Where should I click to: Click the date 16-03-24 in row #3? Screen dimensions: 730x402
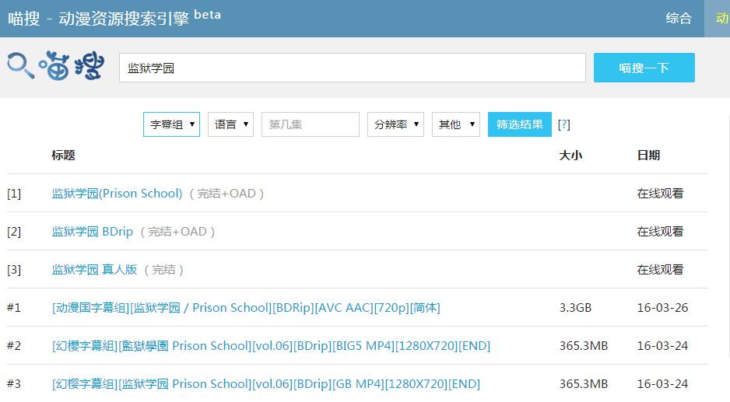(x=662, y=384)
